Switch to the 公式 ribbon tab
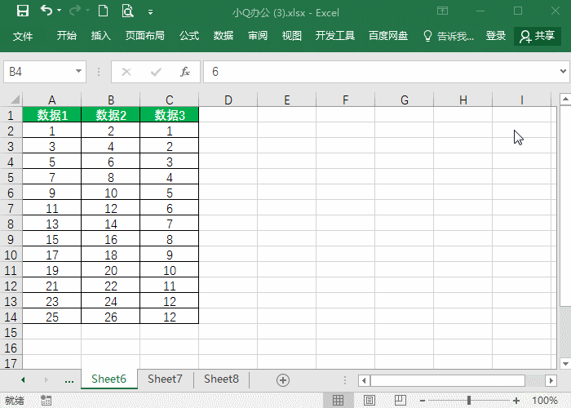Image resolution: width=571 pixels, height=408 pixels. pos(189,36)
